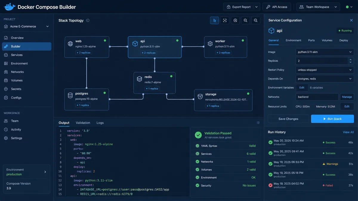The height and width of the screenshot is (201, 358).
Task: Click the Compose Version 3.9 entry
Action: (27, 186)
